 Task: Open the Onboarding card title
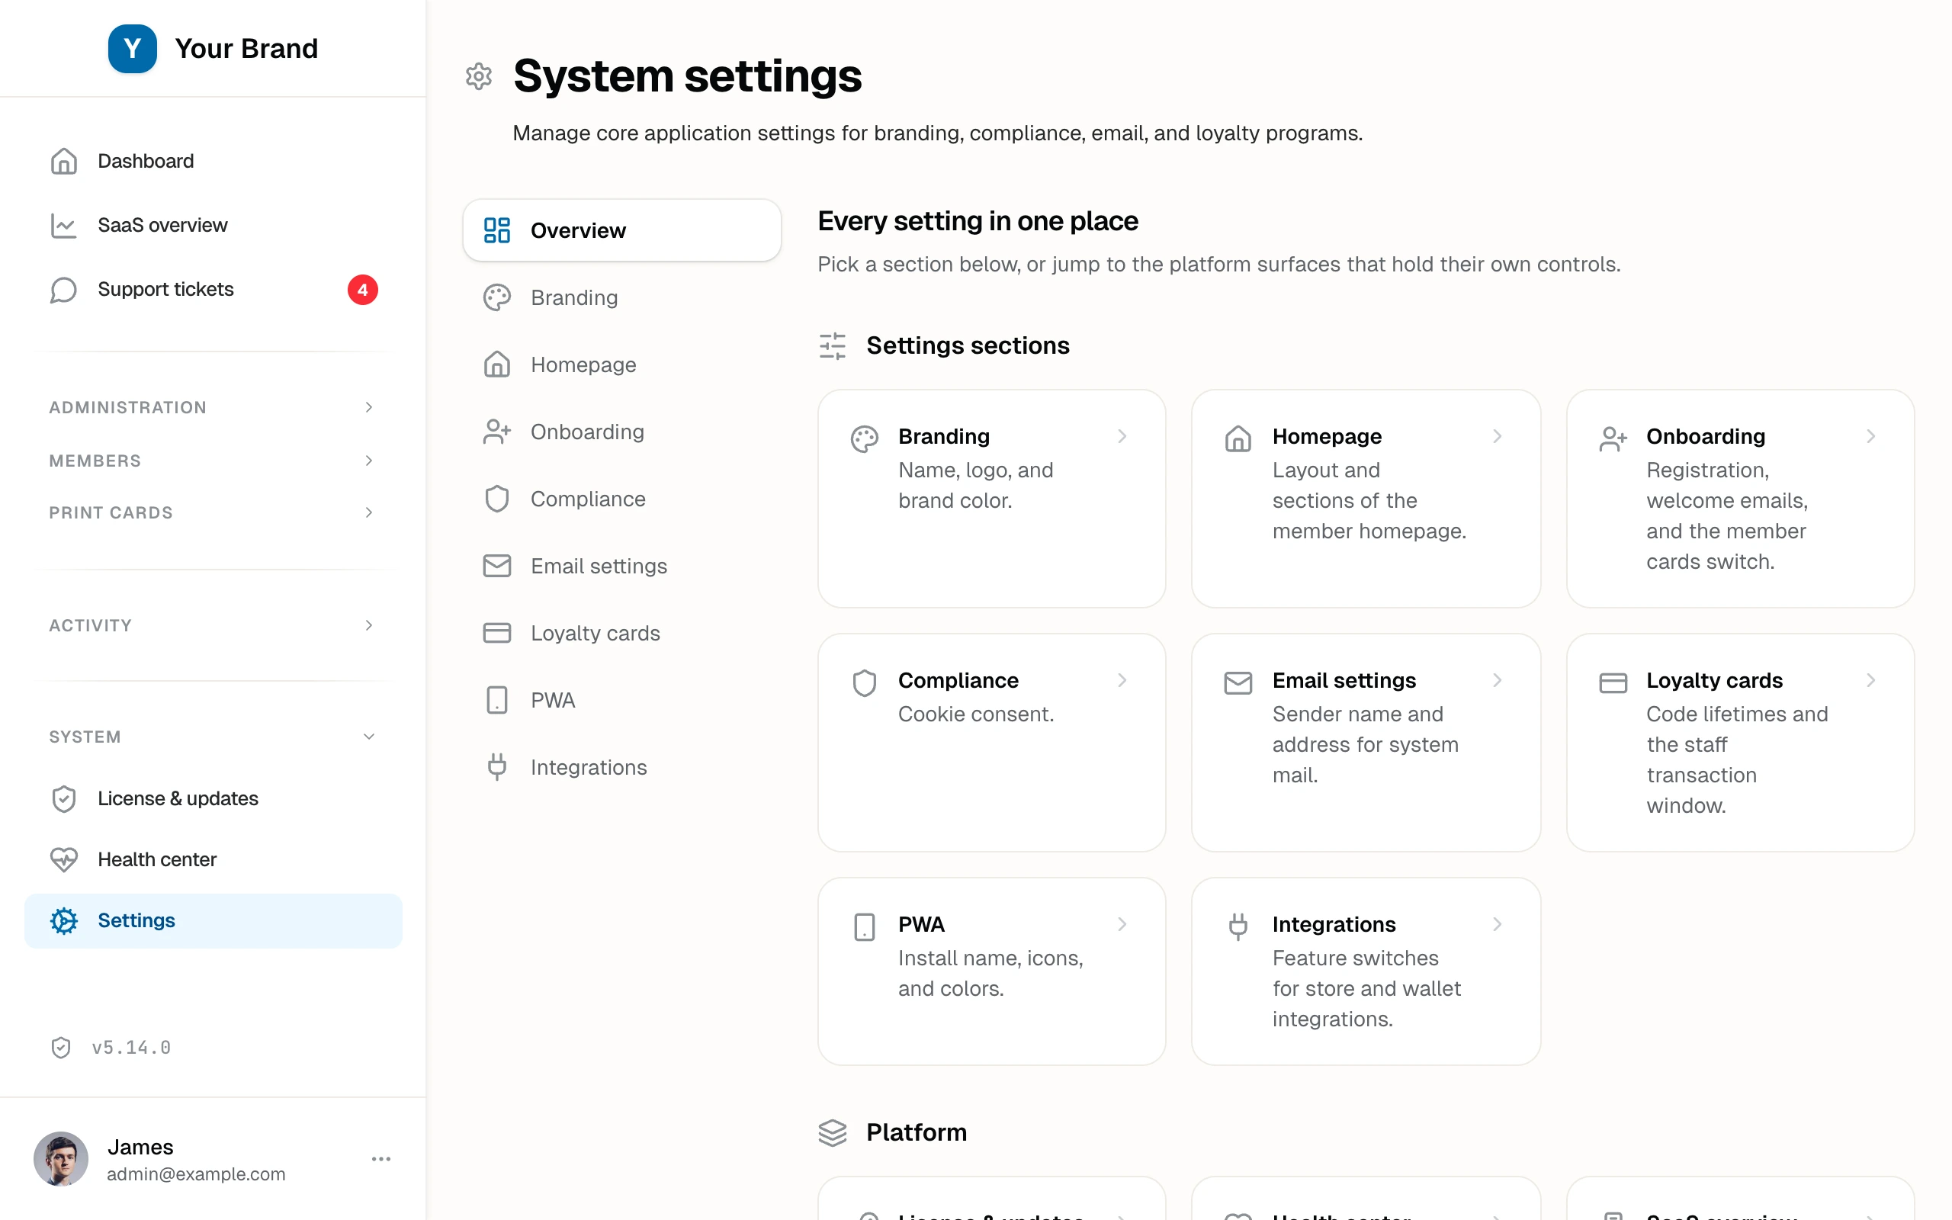click(1705, 436)
